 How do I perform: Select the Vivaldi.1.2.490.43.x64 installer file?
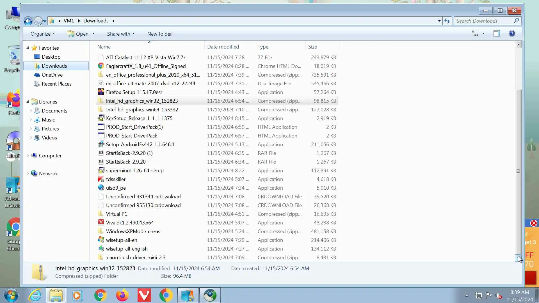130,223
